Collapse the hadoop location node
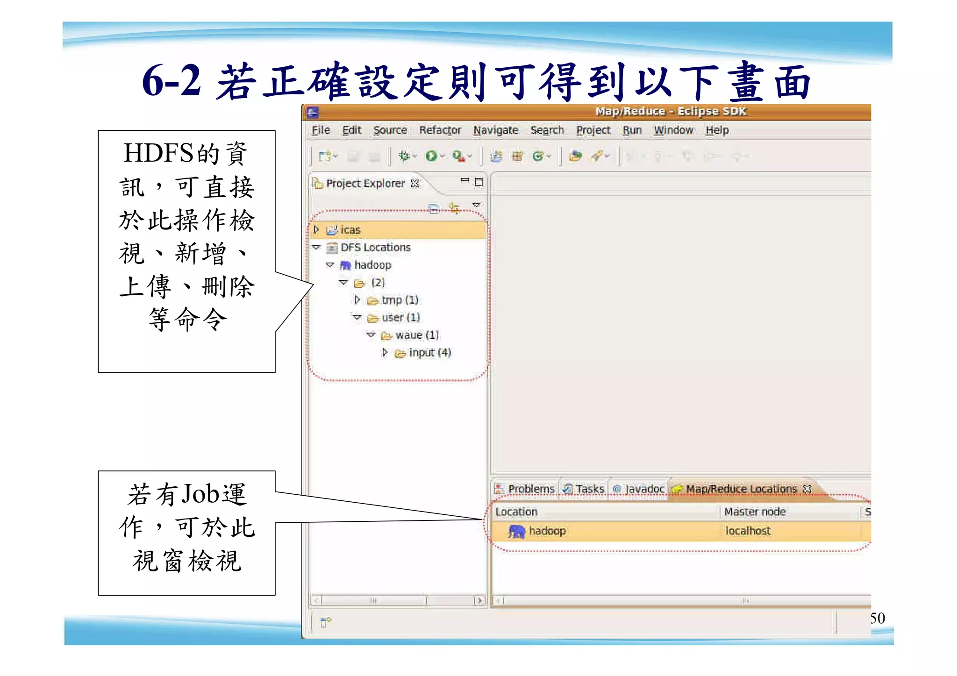Screen dimensions: 957x676 pyautogui.click(x=330, y=265)
